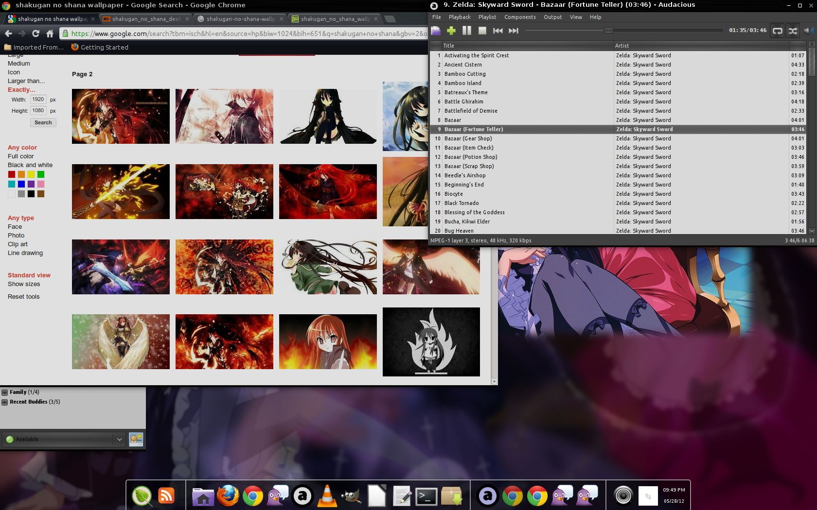
Task: Open a new Chrome tab
Action: (390, 19)
